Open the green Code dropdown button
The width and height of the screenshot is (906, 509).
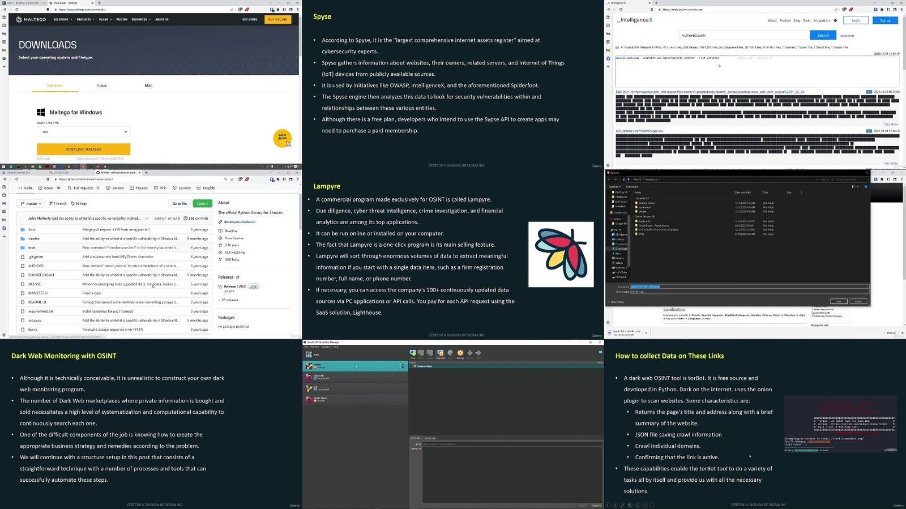pos(202,203)
